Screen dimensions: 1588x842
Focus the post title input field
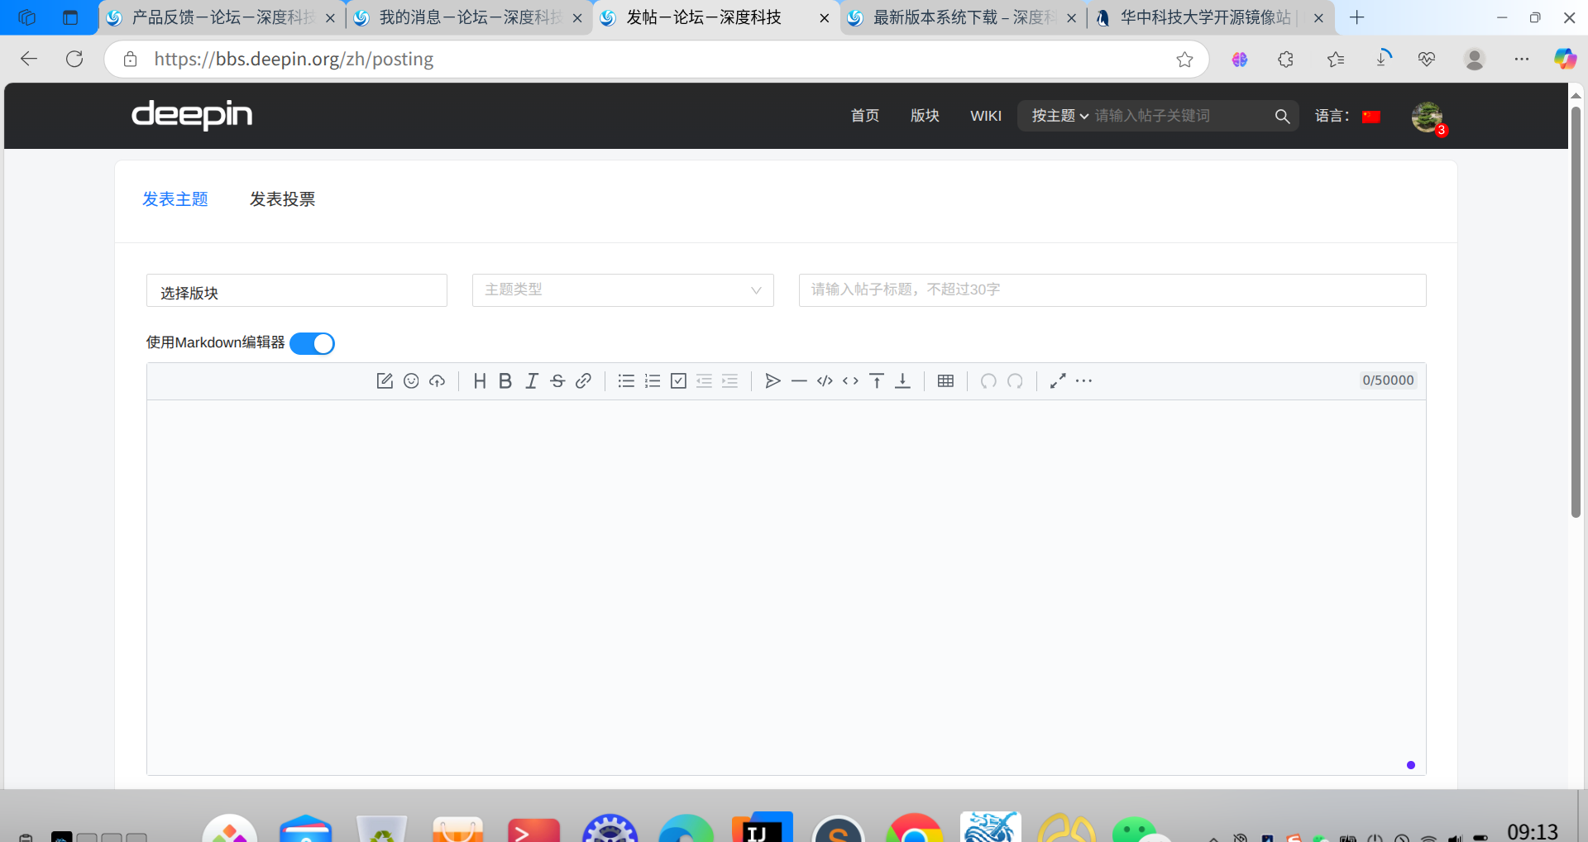click(1112, 290)
